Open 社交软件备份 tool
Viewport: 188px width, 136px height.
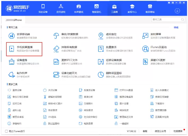pyautogui.click(x=88, y=117)
